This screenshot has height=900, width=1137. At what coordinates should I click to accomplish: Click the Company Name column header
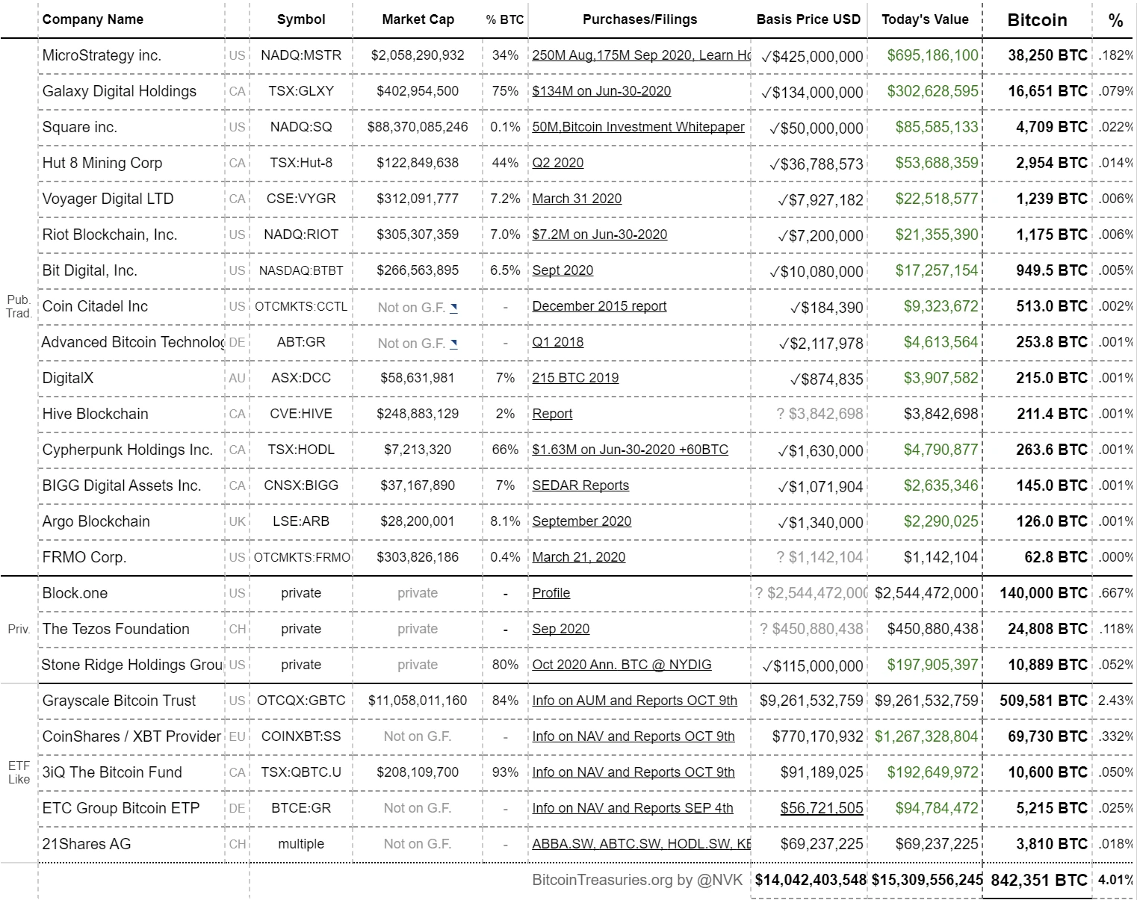[93, 19]
